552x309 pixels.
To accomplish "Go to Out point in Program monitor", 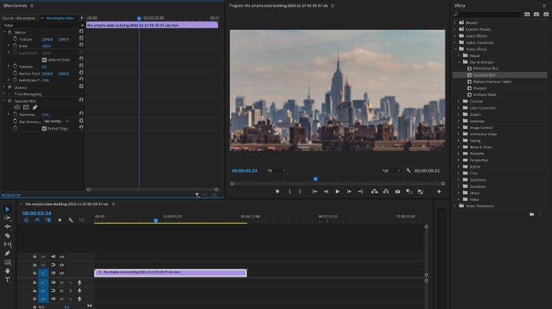I will (360, 191).
